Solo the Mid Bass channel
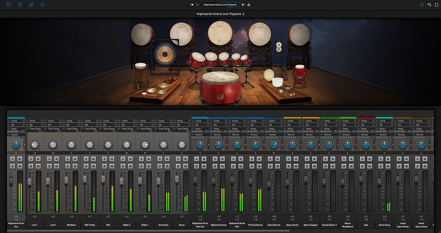Image resolution: width=441 pixels, height=233 pixels. (x=68, y=159)
